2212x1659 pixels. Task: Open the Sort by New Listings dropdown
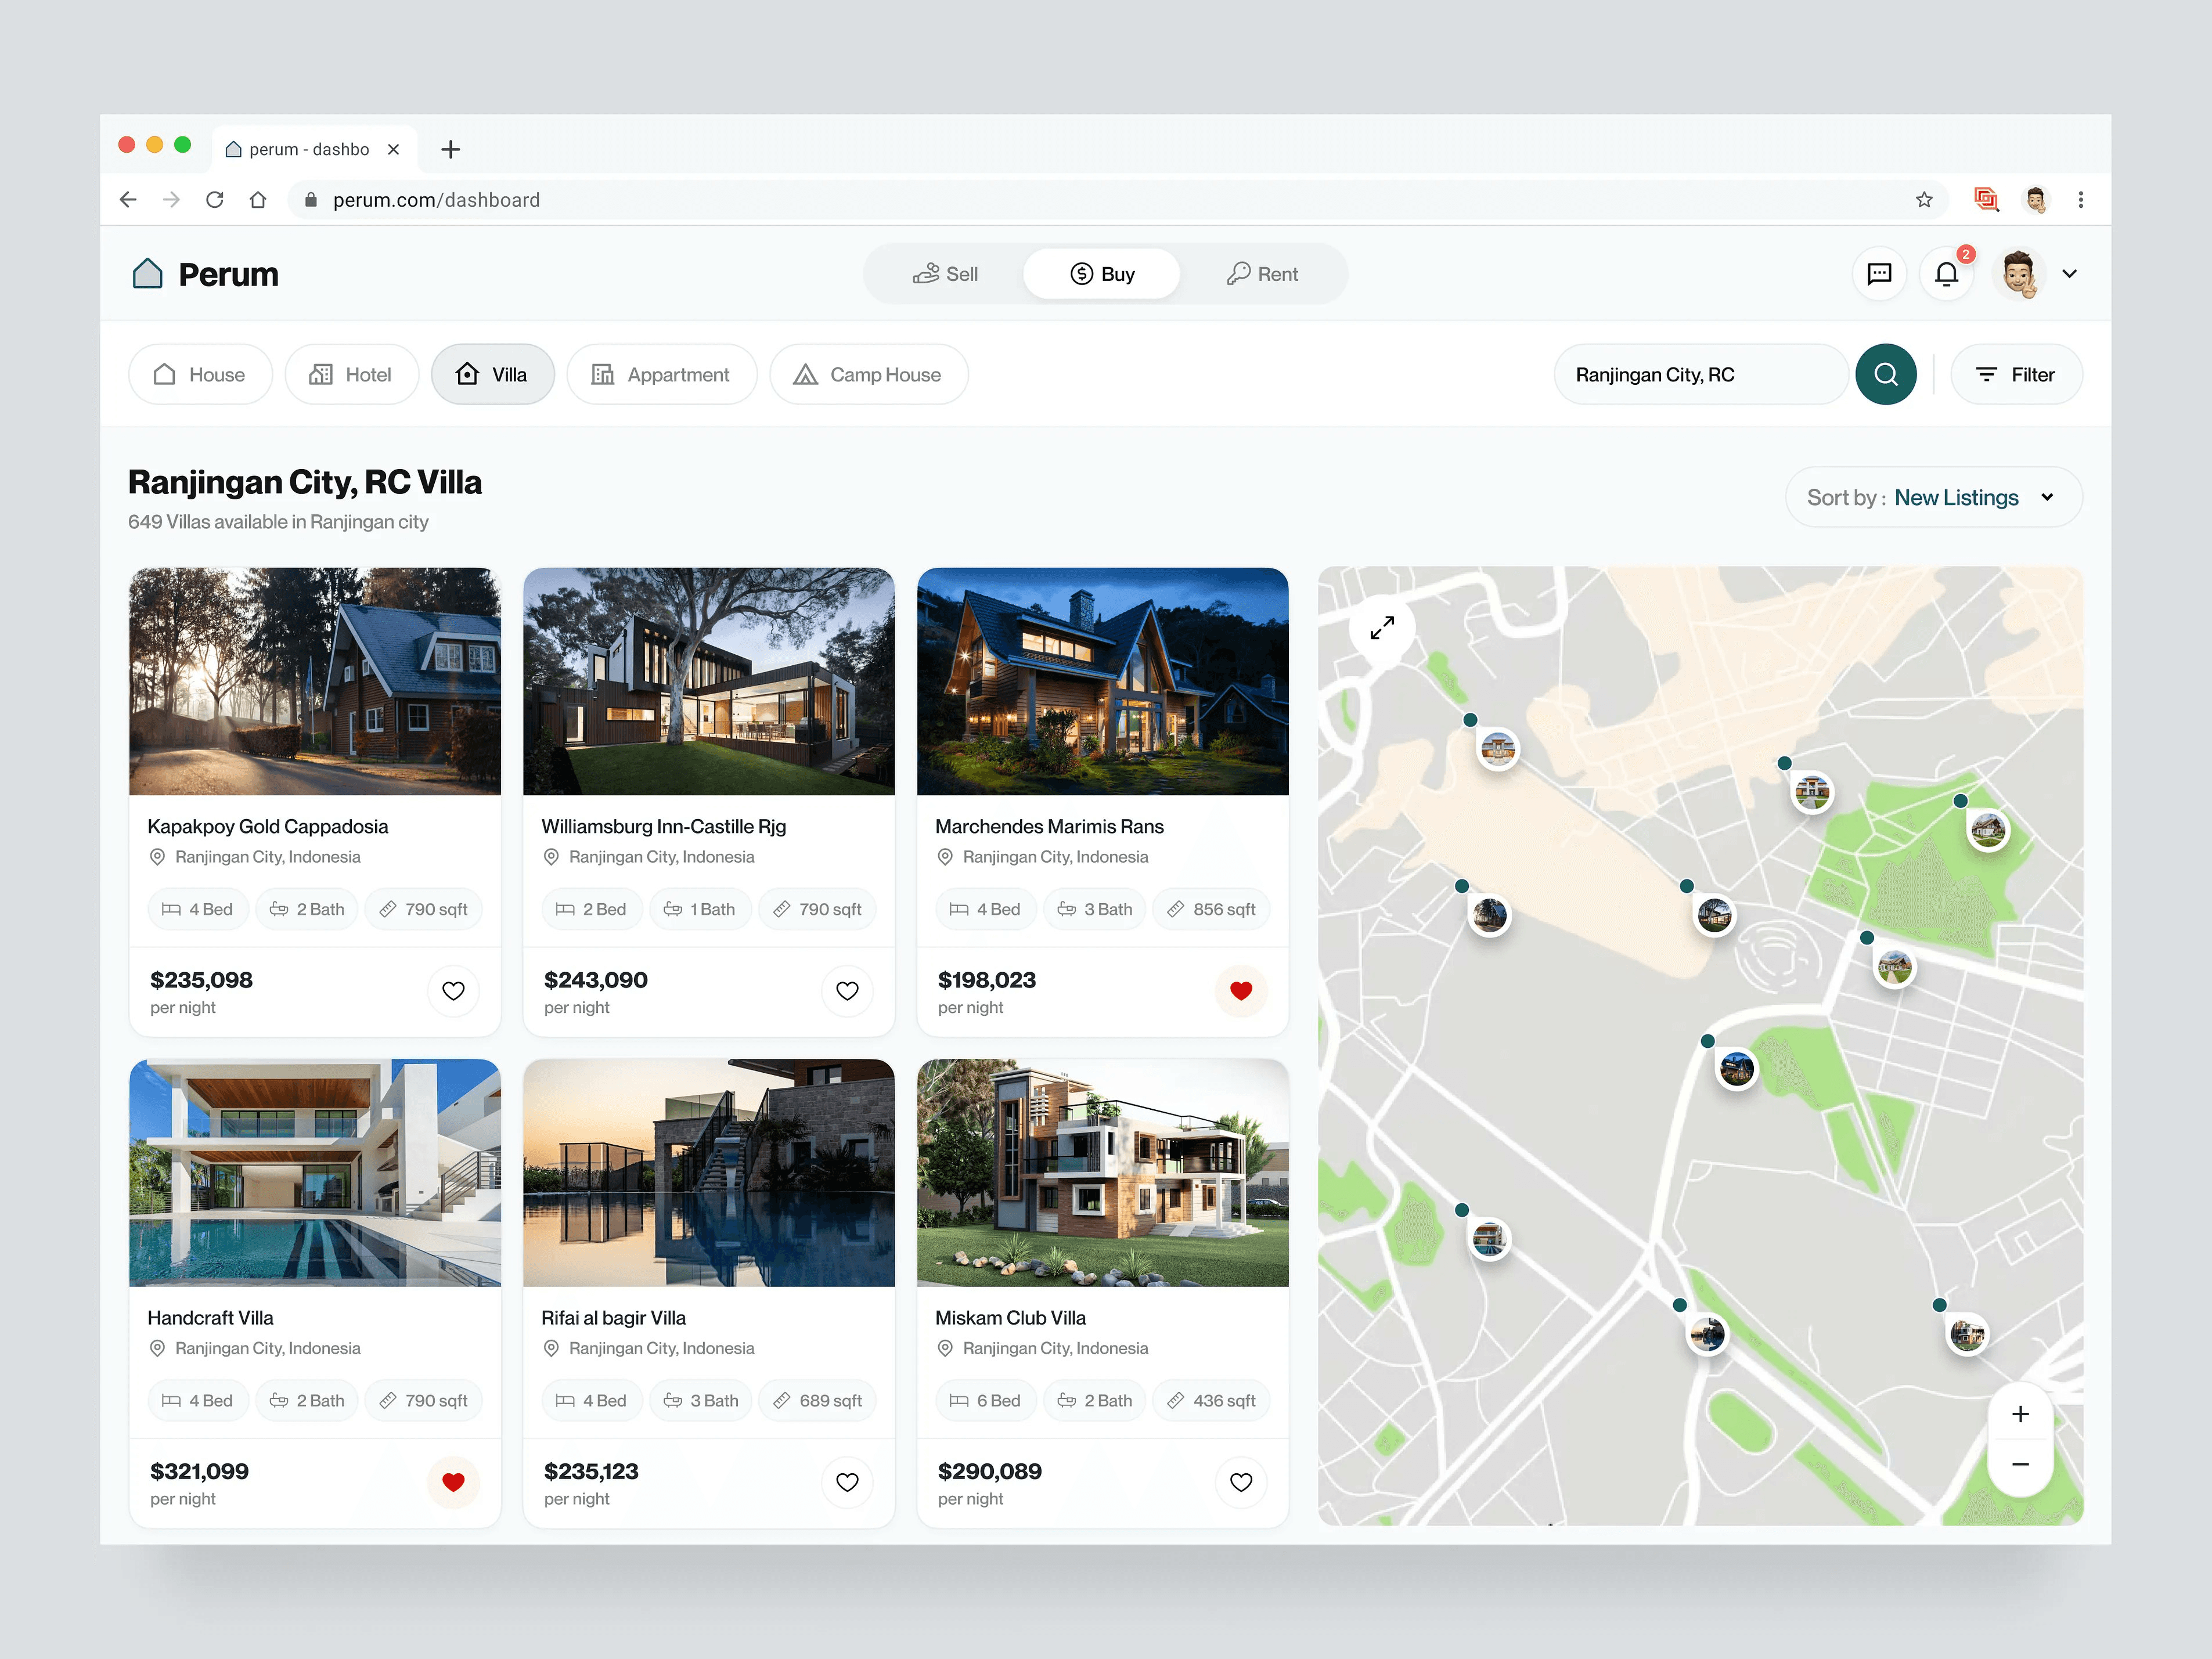1933,497
